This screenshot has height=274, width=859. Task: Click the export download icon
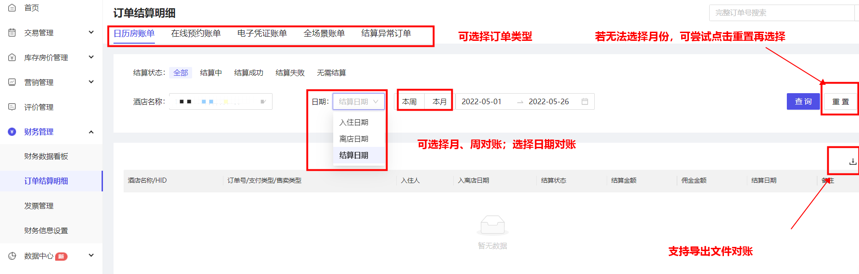click(853, 162)
